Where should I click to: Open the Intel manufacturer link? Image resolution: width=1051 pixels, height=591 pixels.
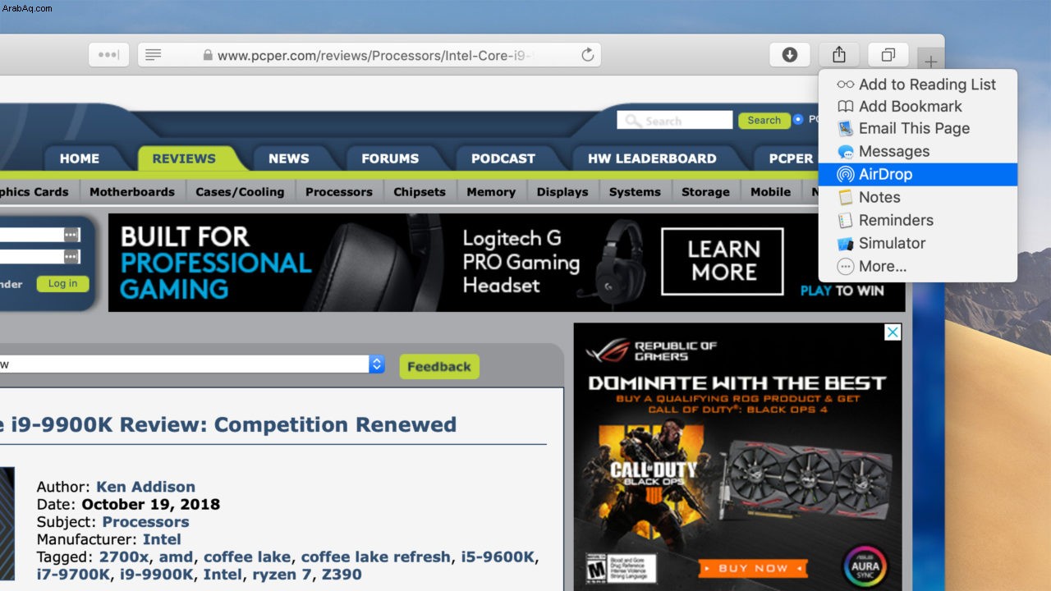tap(162, 539)
